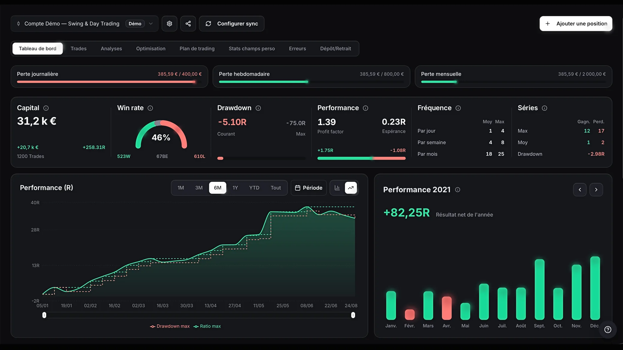The height and width of the screenshot is (350, 623).
Task: Click the 610L losses count
Action: [199, 156]
